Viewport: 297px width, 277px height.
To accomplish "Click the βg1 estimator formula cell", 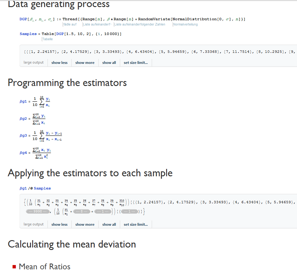I will (x=35, y=102).
